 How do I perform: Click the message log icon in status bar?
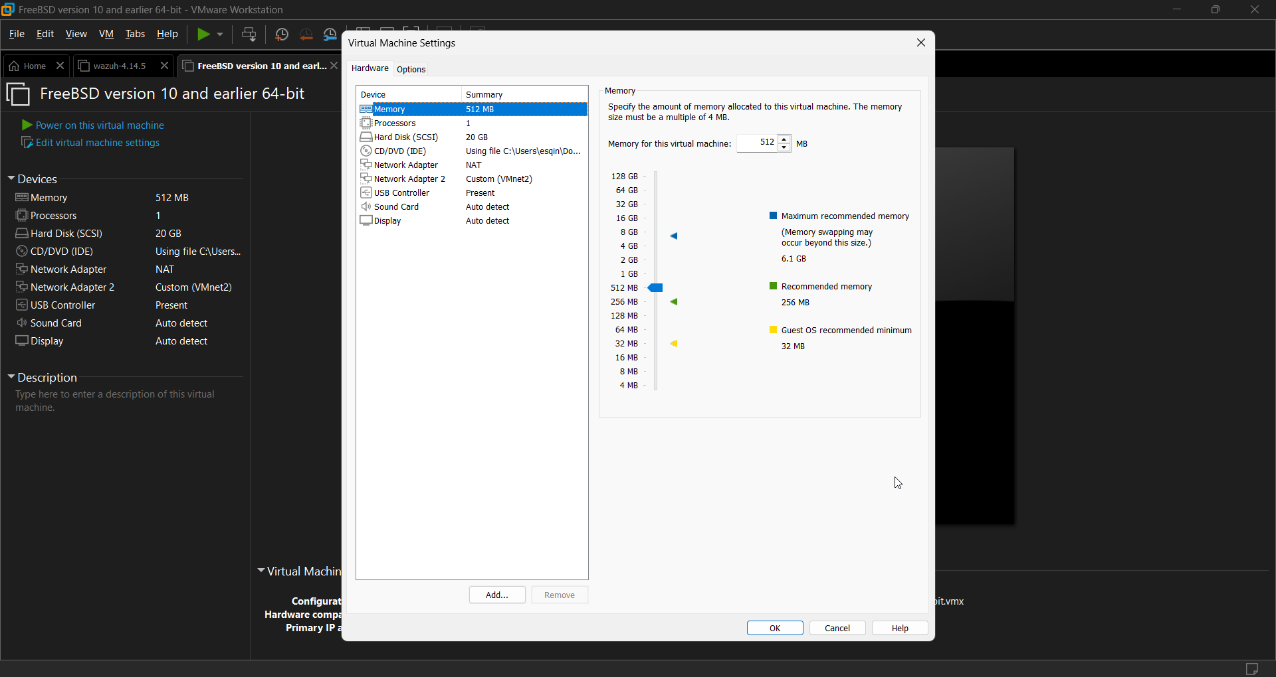[1252, 668]
